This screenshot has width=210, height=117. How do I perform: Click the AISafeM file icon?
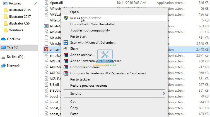[x=46, y=26]
